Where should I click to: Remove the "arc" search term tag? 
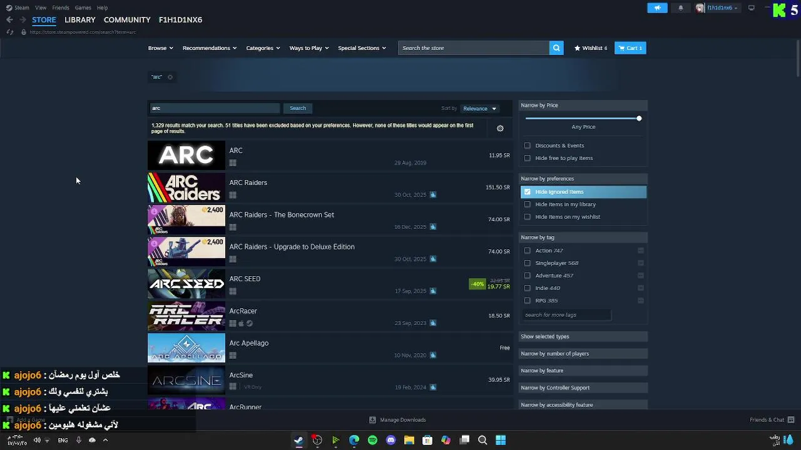(170, 77)
